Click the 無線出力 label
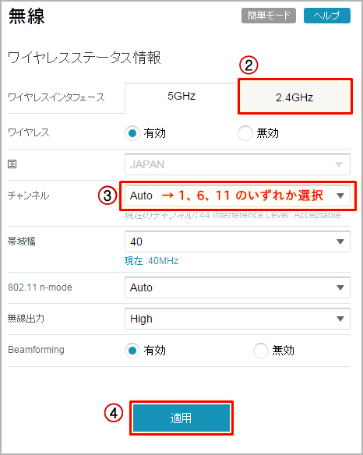The height and width of the screenshot is (455, 363). [26, 319]
